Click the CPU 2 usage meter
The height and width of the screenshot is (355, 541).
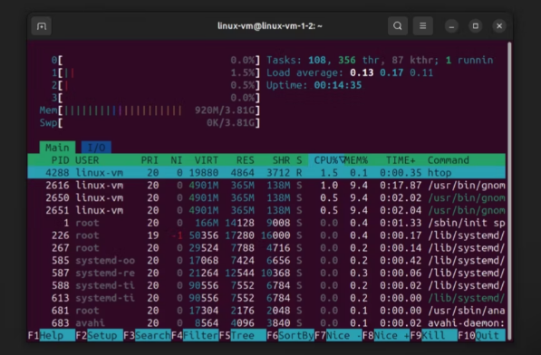156,85
